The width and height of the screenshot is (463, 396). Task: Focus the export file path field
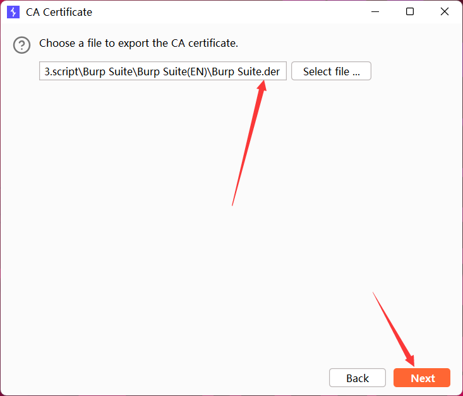pyautogui.click(x=163, y=71)
